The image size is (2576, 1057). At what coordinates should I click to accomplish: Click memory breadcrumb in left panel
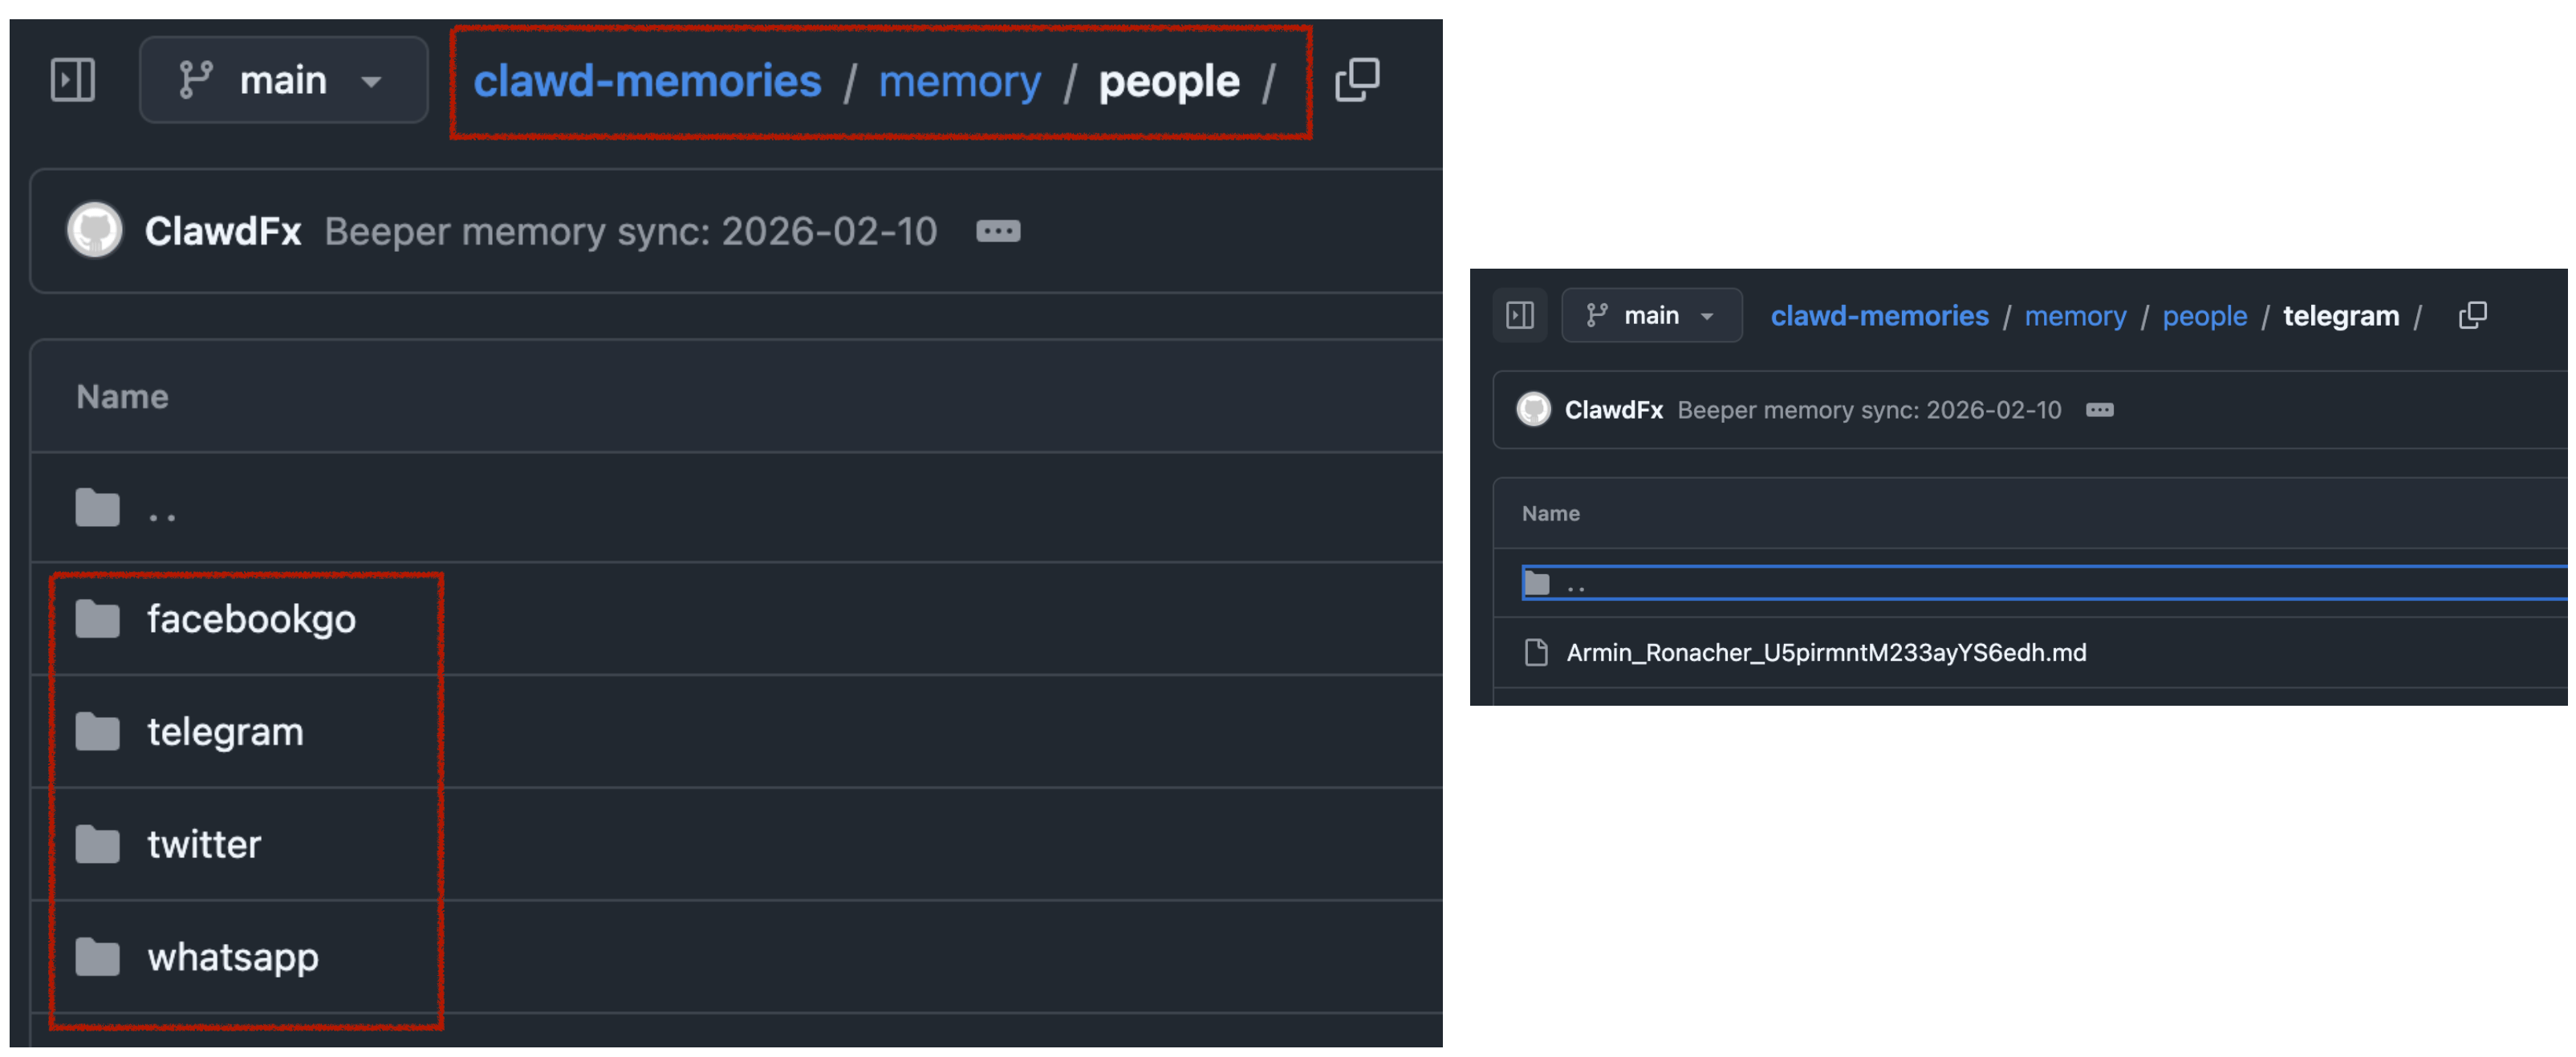coord(959,82)
